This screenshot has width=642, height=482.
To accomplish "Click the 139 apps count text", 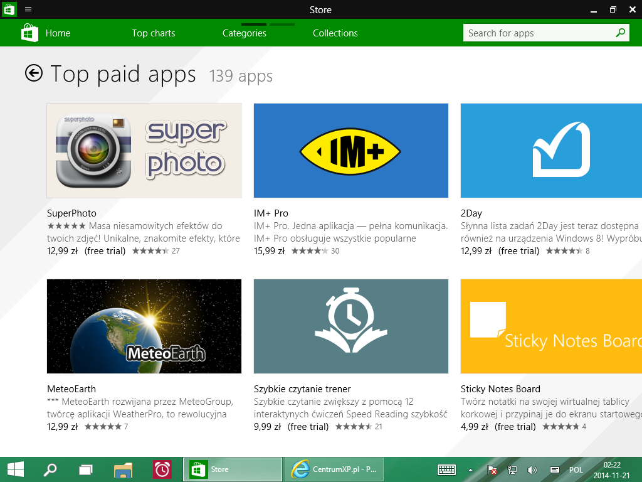I will coord(241,76).
